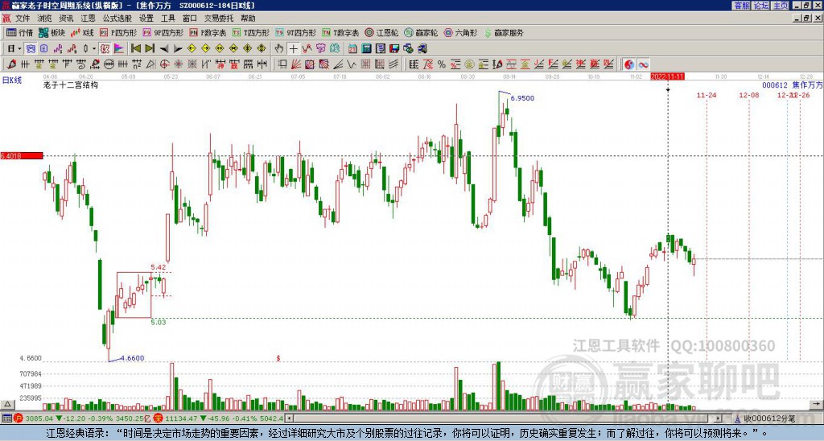This screenshot has height=441, width=824.
Task: Expand the 日 period dropdown arrow
Action: tap(19, 49)
